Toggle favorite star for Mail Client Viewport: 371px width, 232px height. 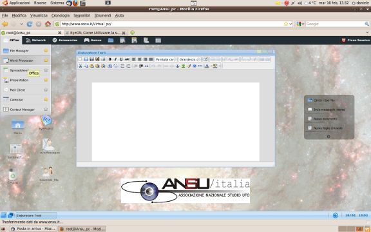tap(46, 90)
